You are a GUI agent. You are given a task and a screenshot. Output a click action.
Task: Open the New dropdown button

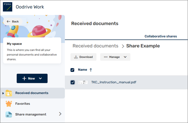click(x=32, y=78)
